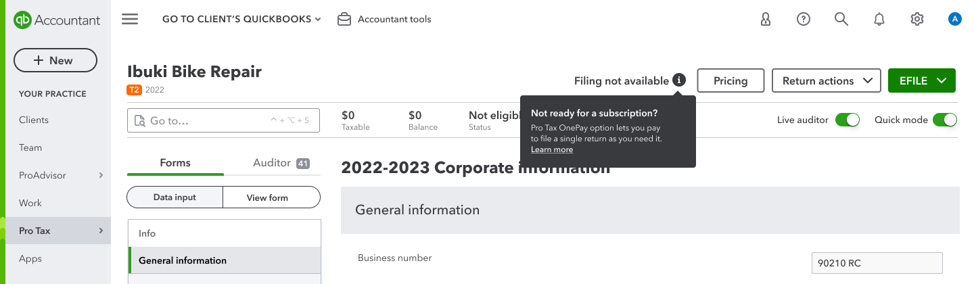The image size is (974, 284).
Task: Click the ProAdvisor badge icon in header
Action: point(766,19)
